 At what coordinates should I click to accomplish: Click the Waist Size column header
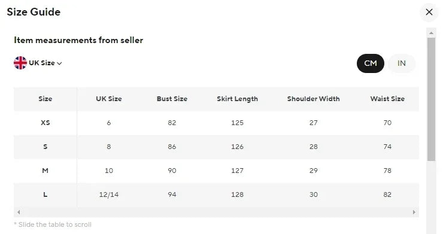click(387, 99)
